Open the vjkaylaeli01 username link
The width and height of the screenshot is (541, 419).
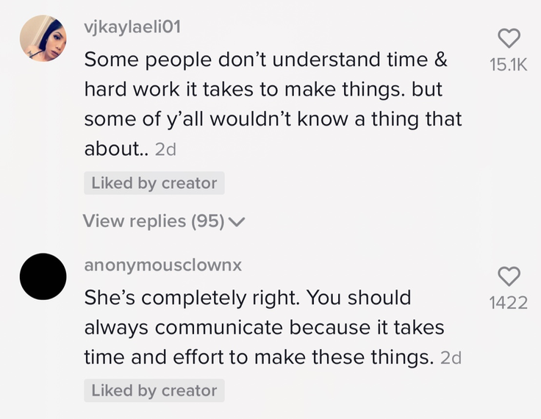pyautogui.click(x=132, y=27)
